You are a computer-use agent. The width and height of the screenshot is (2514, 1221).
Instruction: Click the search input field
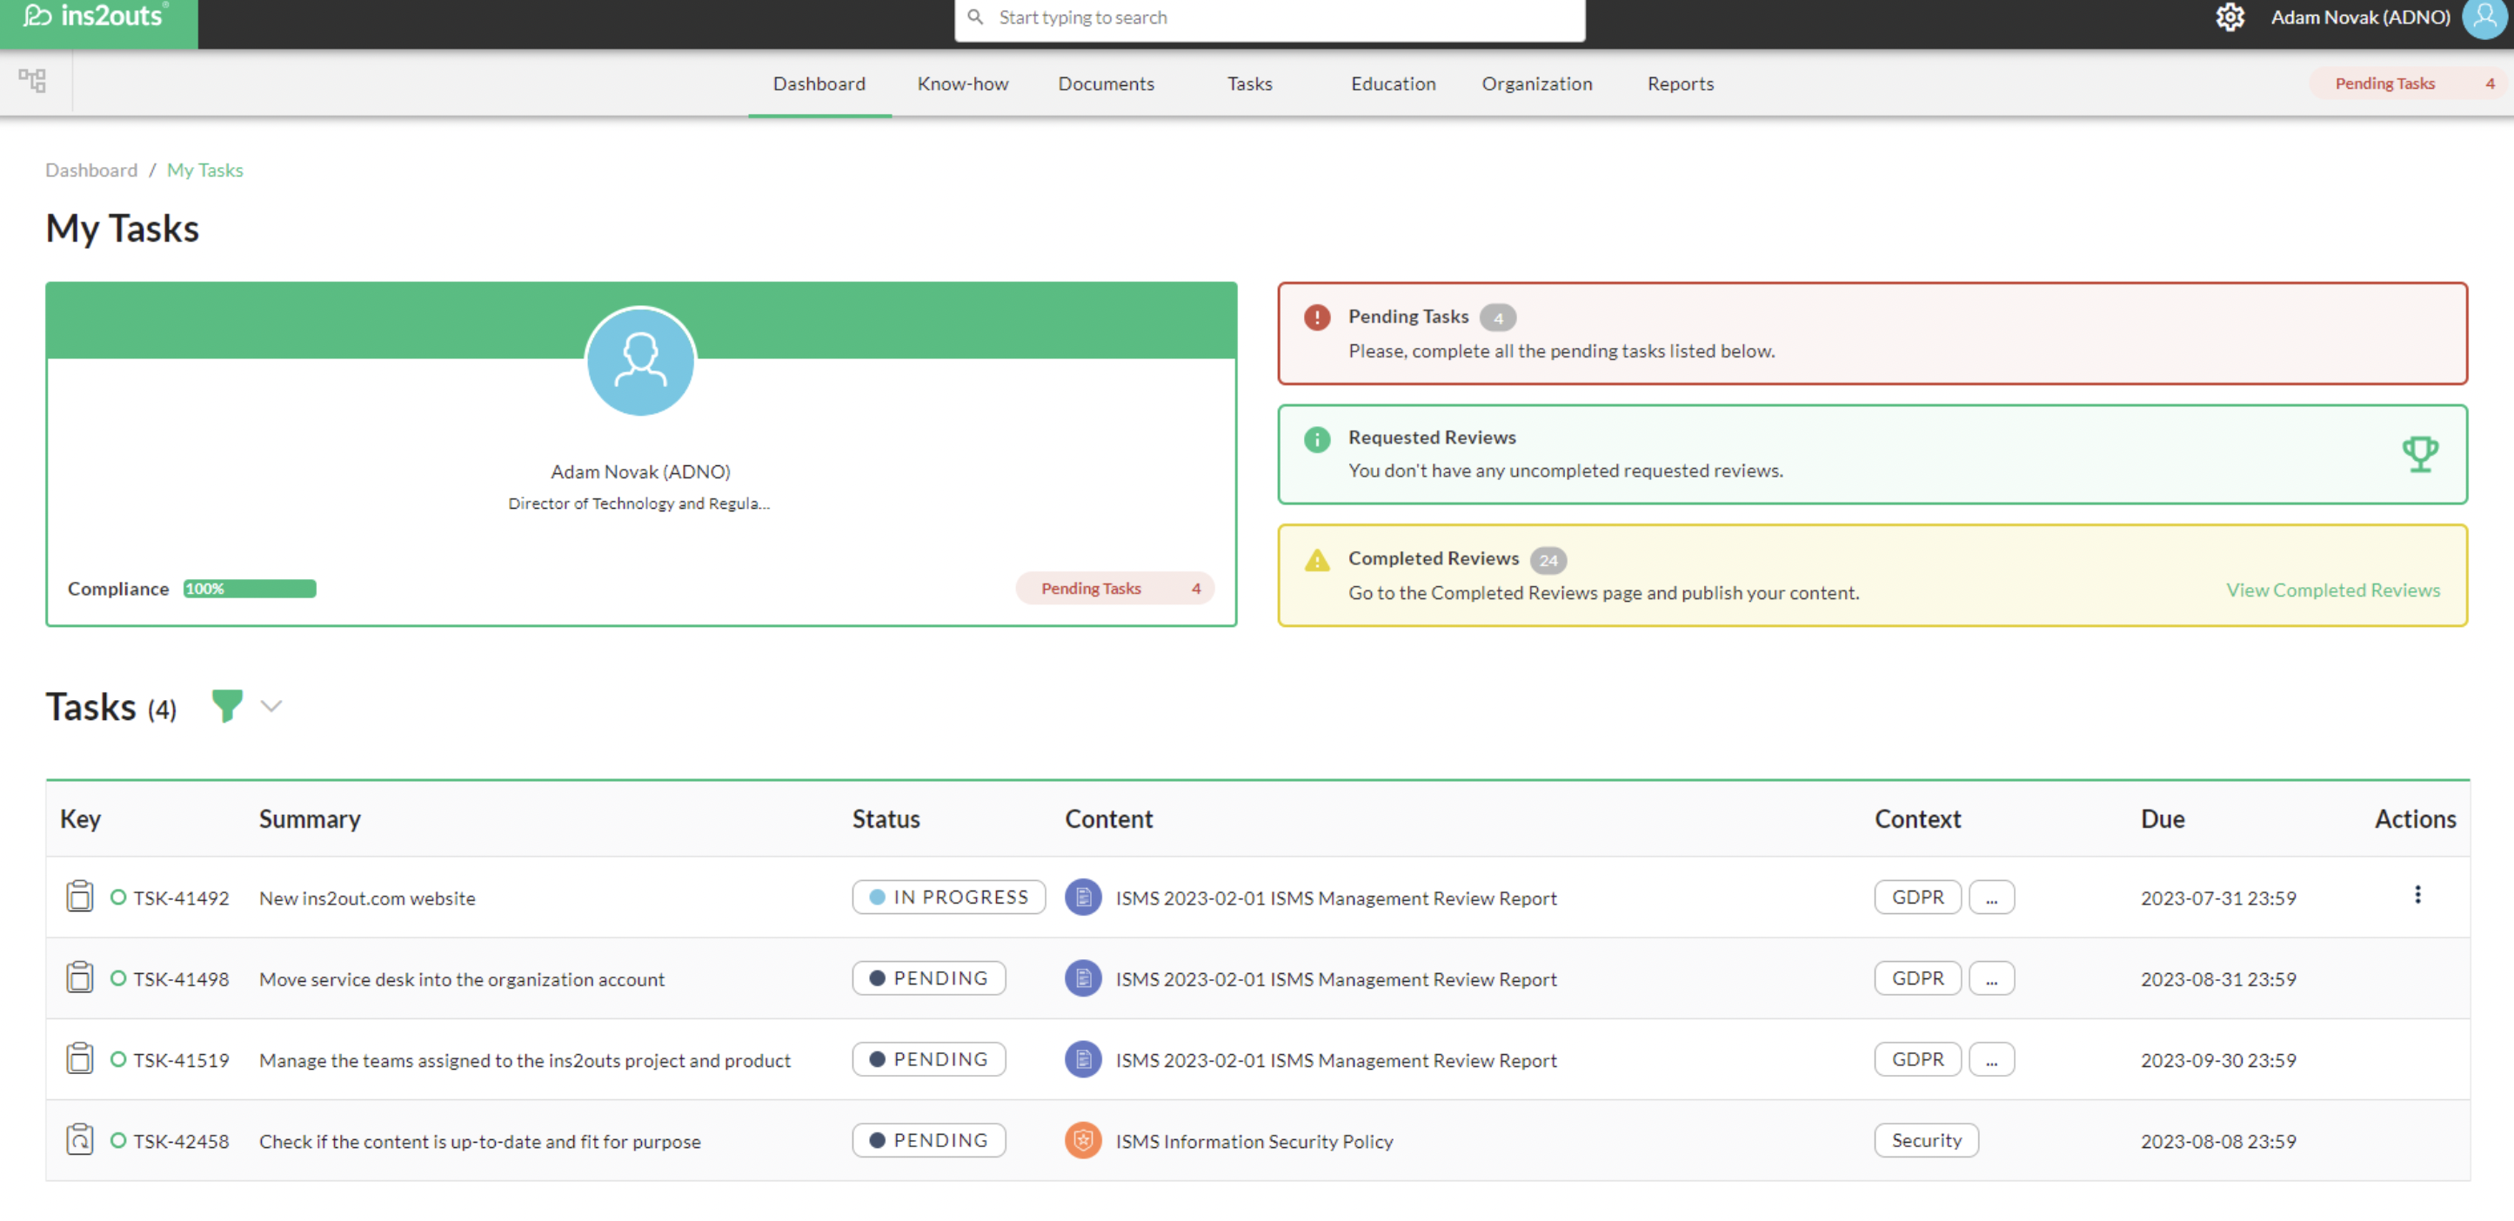[x=1268, y=17]
